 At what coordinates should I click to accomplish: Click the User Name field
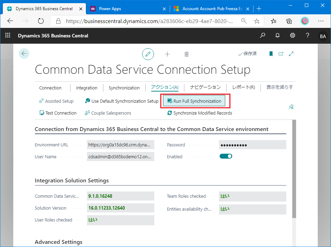click(120, 157)
